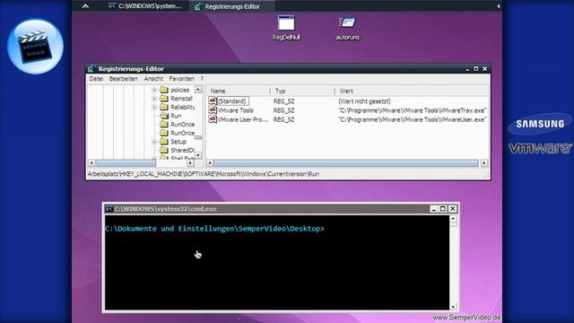Viewport: 574px width, 323px height.
Task: Select the Setup key in tree
Action: pyautogui.click(x=178, y=142)
